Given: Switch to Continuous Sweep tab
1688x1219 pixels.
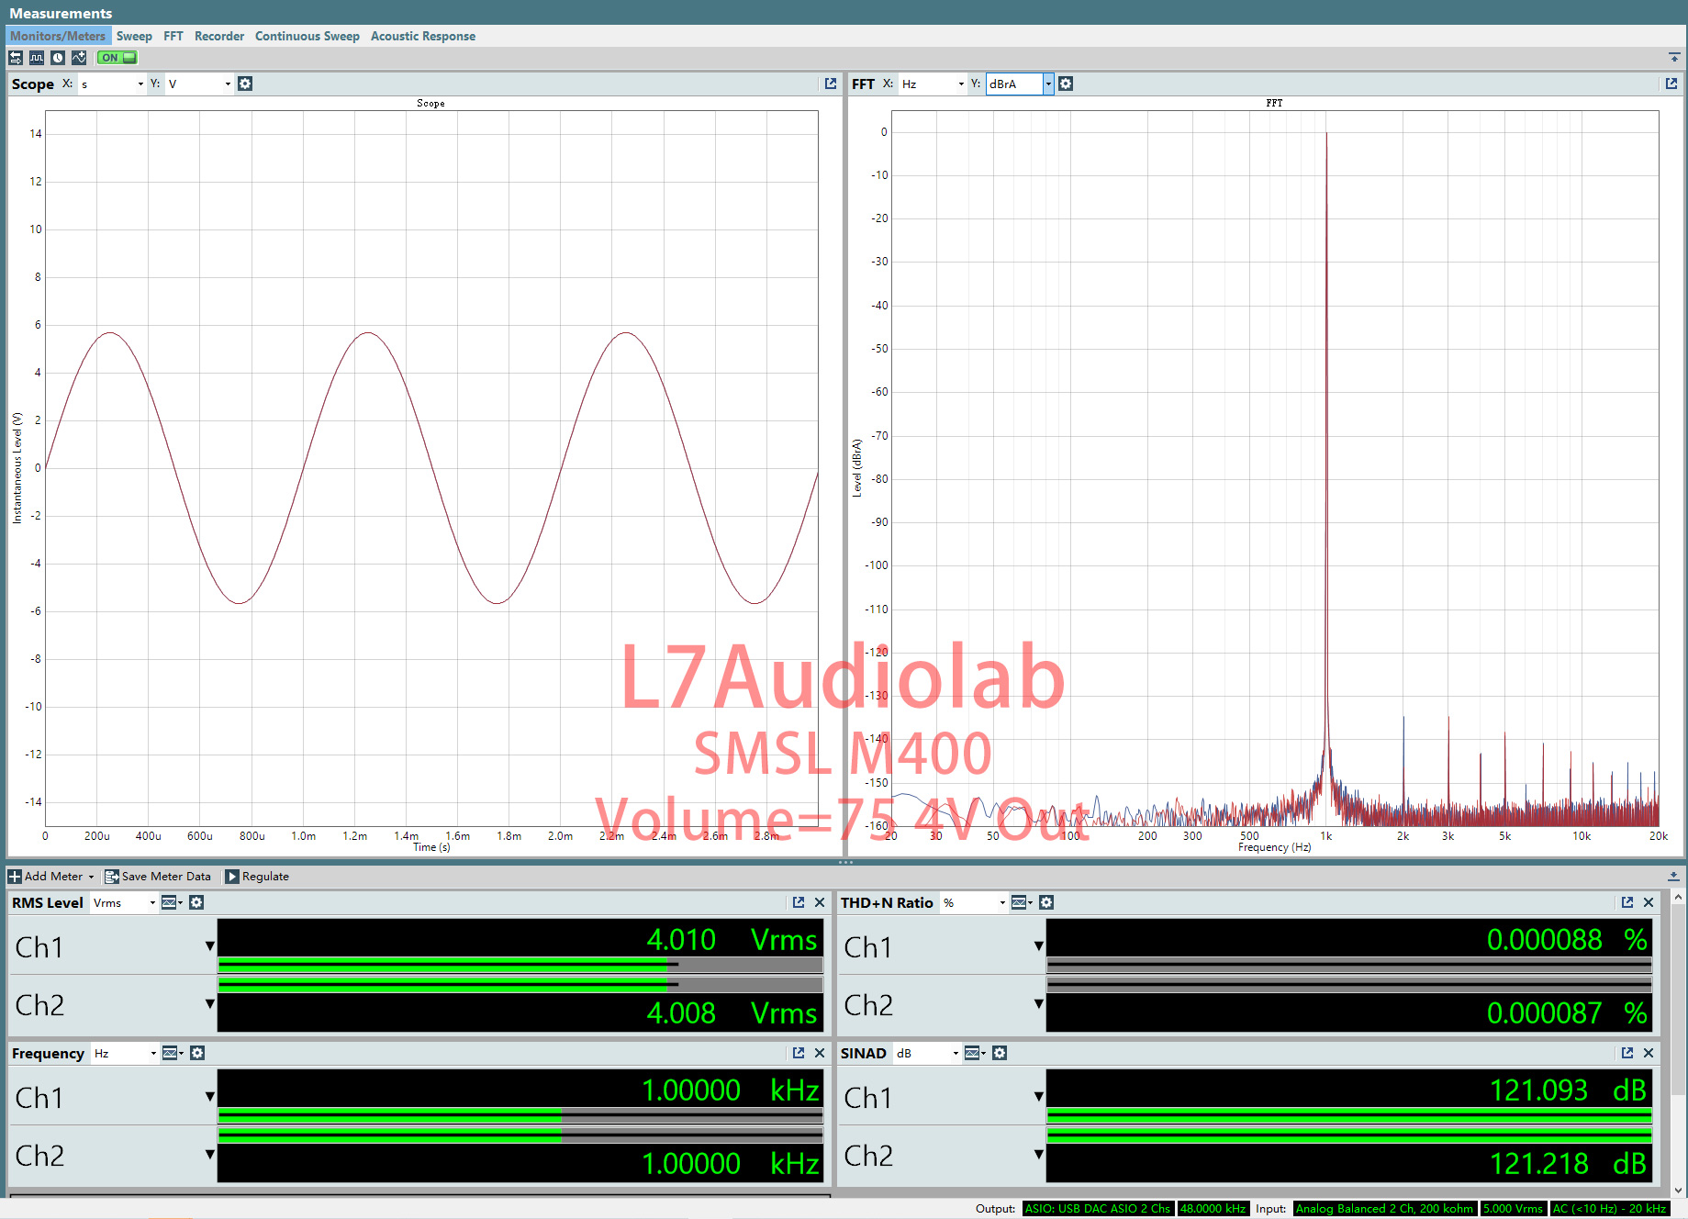Looking at the screenshot, I should 307,36.
